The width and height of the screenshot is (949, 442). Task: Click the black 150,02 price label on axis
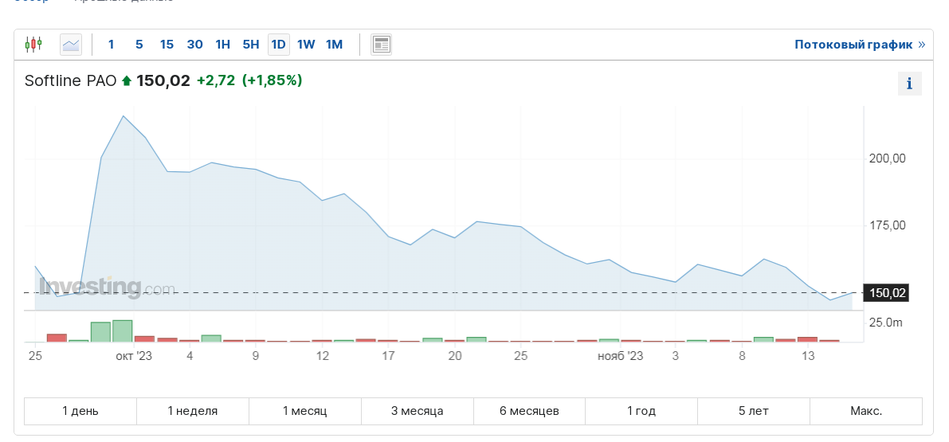(888, 293)
